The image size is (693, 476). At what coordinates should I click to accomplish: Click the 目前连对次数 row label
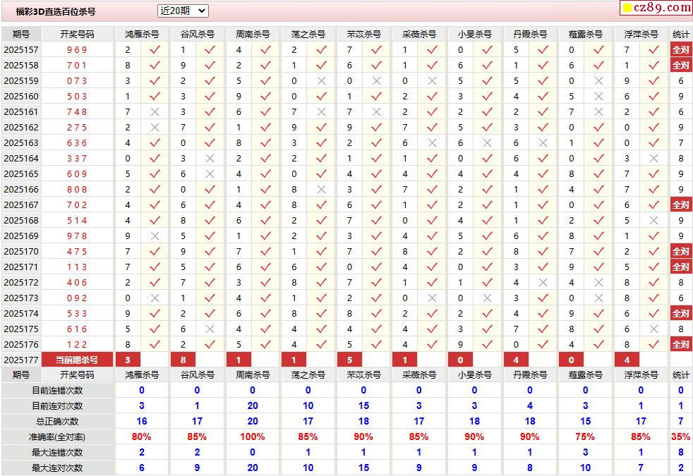[57, 405]
